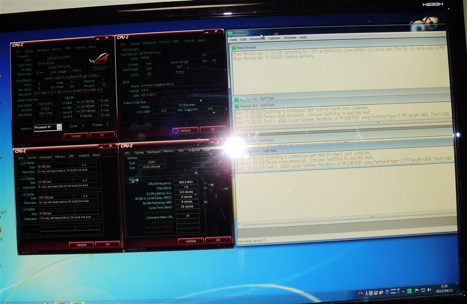Click the network icon in system tray
This screenshot has height=304, width=467.
pyautogui.click(x=423, y=290)
